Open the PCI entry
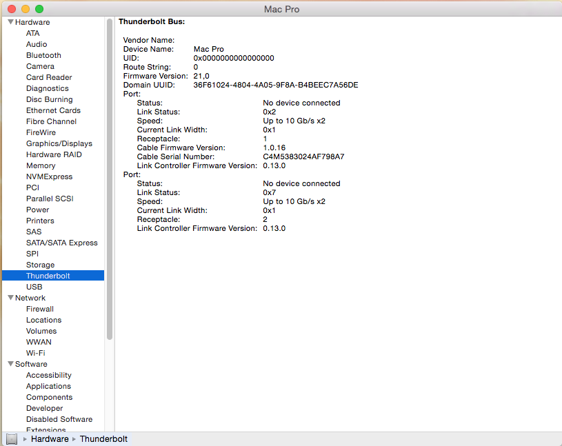 point(32,187)
